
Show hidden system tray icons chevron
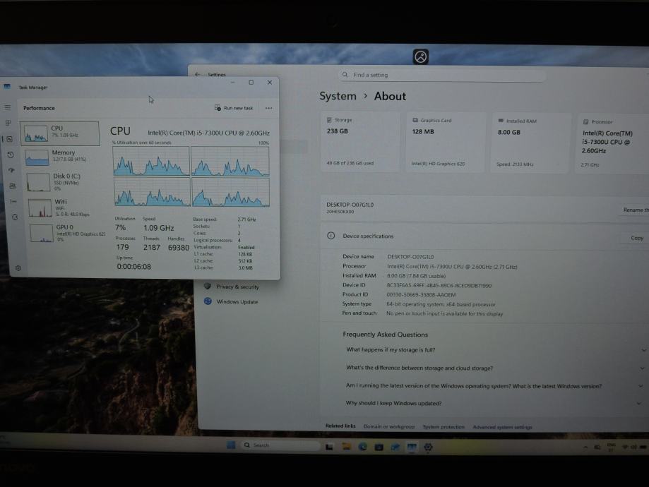click(585, 447)
